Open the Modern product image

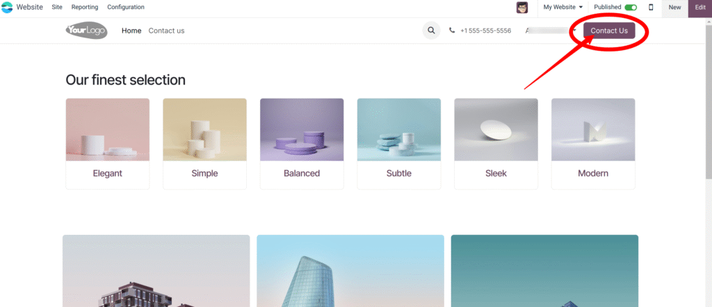594,130
